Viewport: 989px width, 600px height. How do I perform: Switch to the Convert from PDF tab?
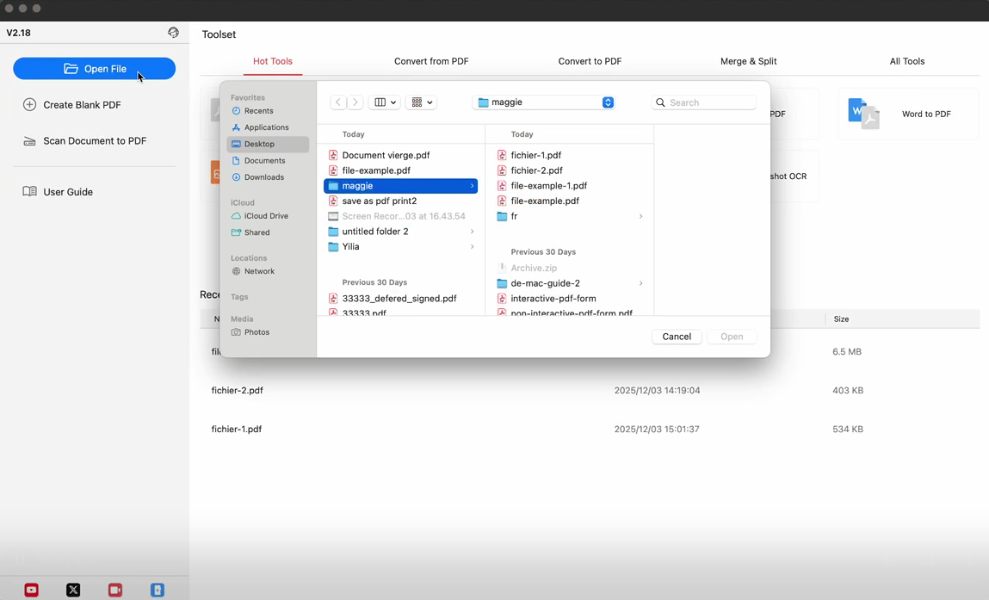(431, 61)
